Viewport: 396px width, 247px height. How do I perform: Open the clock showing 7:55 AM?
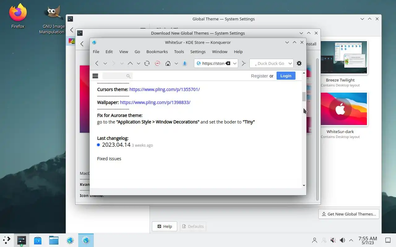pos(368,240)
